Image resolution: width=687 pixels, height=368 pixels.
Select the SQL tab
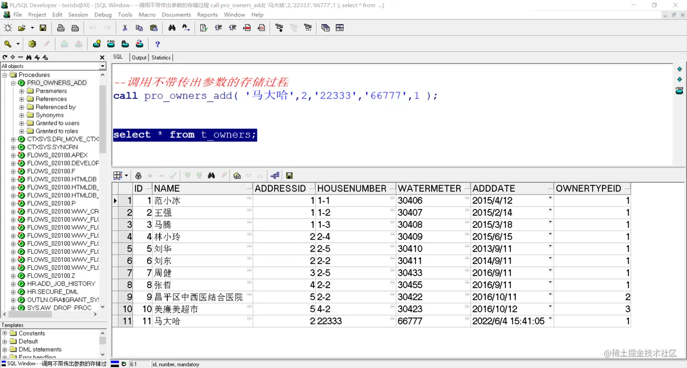pos(118,57)
